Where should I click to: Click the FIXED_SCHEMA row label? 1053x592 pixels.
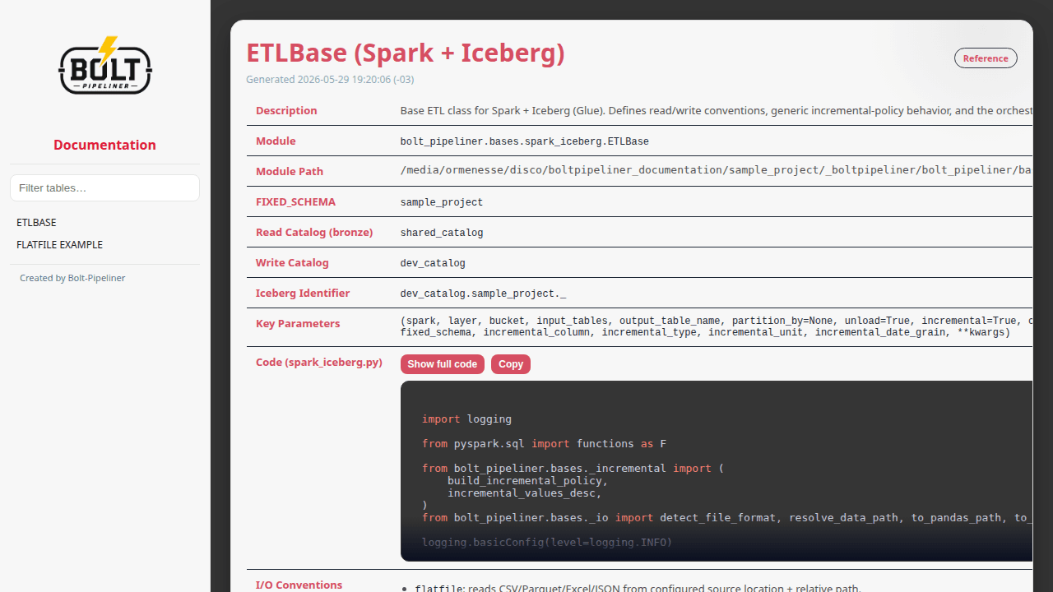pos(295,202)
